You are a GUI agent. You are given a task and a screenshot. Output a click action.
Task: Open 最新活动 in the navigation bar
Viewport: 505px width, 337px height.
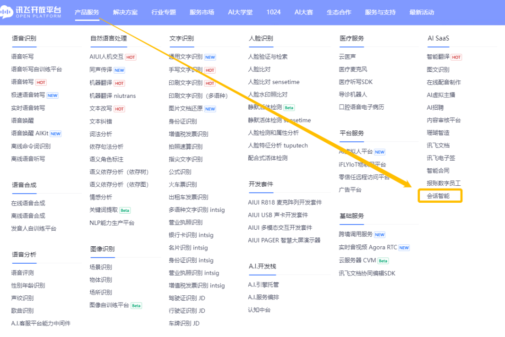[421, 12]
